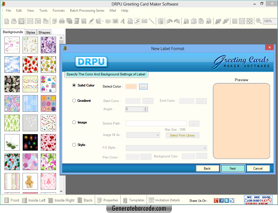Select the Image radio button
The image size is (278, 213).
[74, 122]
